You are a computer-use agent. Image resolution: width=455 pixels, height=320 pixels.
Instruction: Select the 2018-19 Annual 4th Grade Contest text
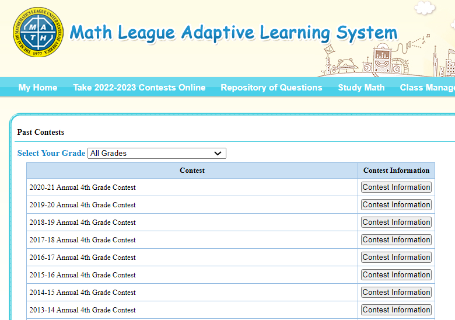pos(82,222)
